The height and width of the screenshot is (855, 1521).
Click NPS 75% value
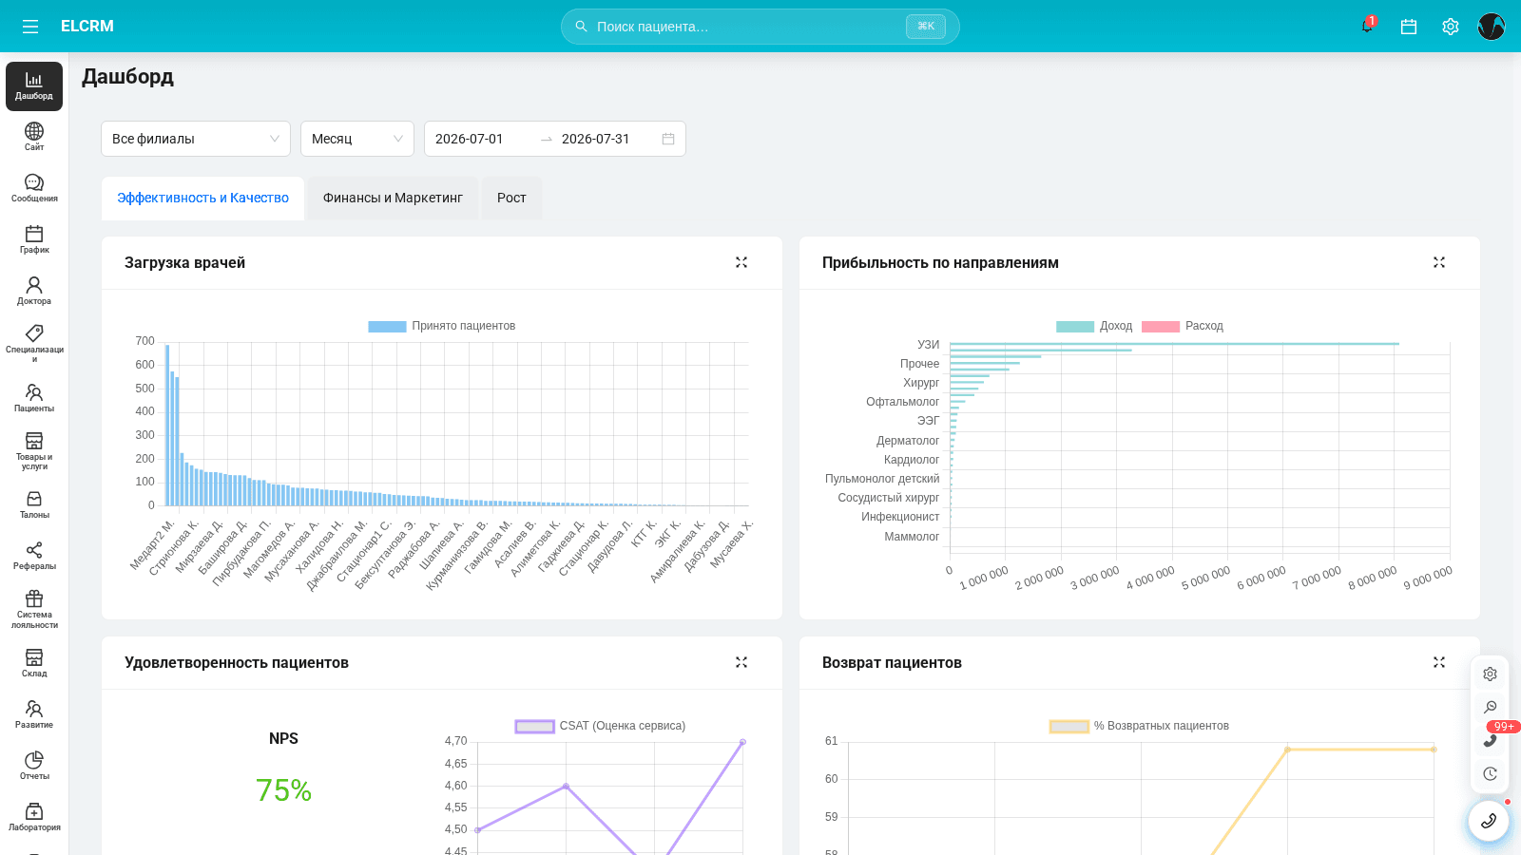click(283, 789)
